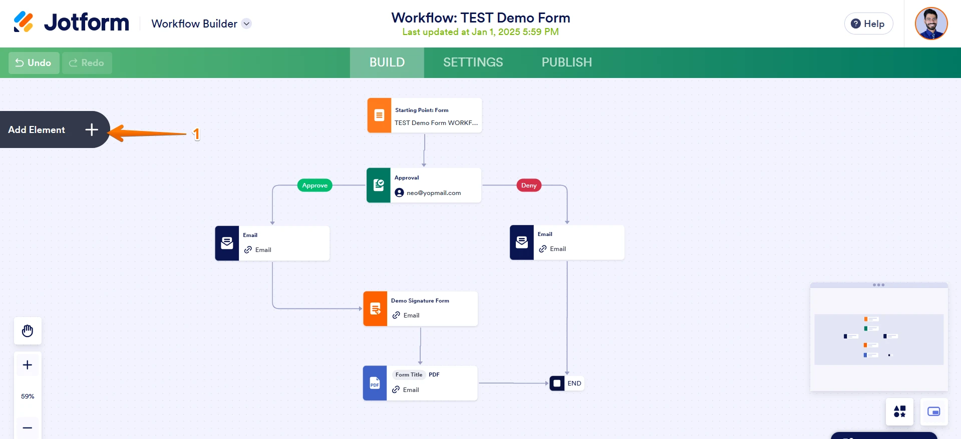Select the Approval element icon

[379, 185]
